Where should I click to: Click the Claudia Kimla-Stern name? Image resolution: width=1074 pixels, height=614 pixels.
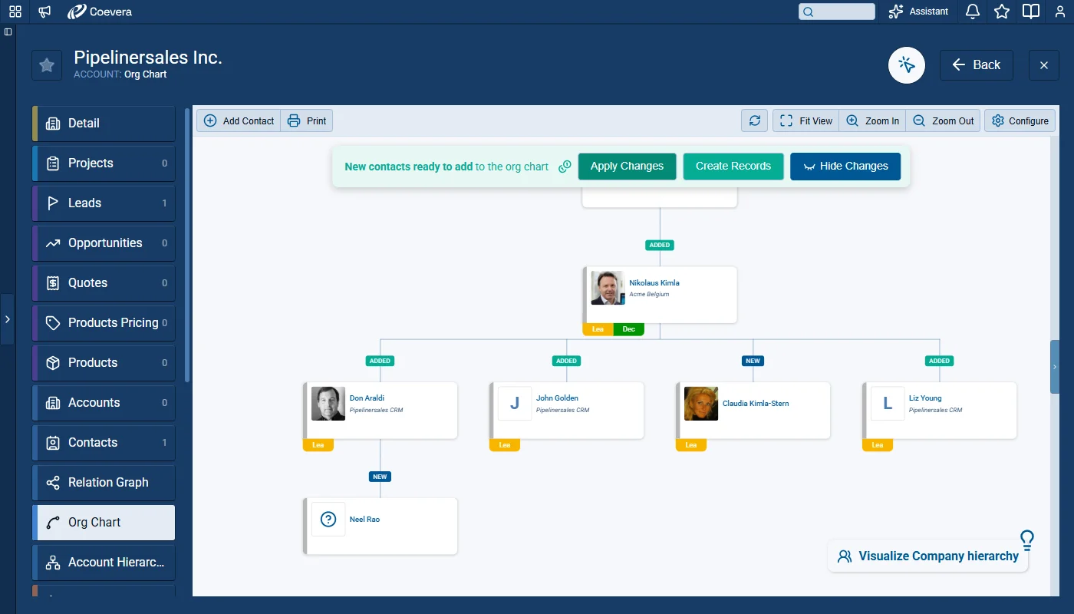[756, 404]
